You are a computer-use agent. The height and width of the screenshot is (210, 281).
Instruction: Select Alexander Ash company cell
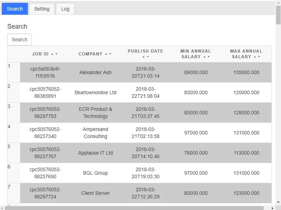click(95, 72)
